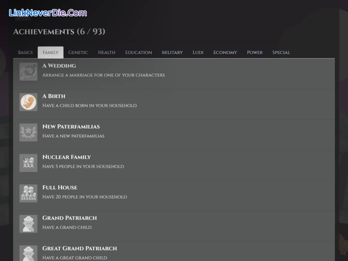The image size is (348, 261).
Task: Click the Full House crowd icon
Action: pyautogui.click(x=28, y=193)
